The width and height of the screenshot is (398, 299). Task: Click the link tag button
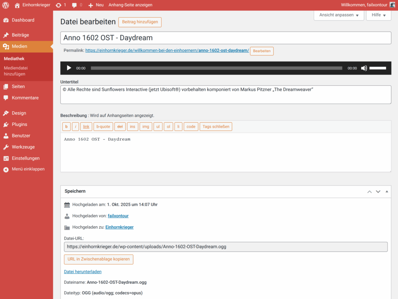tap(86, 127)
